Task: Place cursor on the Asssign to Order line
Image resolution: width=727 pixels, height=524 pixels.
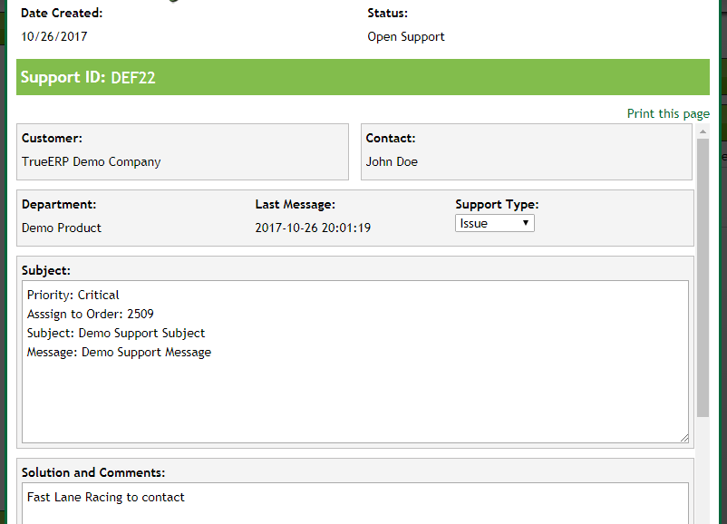Action: (x=90, y=314)
